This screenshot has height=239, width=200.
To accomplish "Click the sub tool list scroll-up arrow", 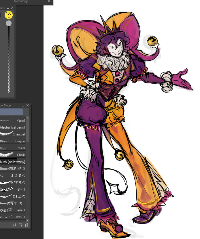I will pyautogui.click(x=28, y=118).
